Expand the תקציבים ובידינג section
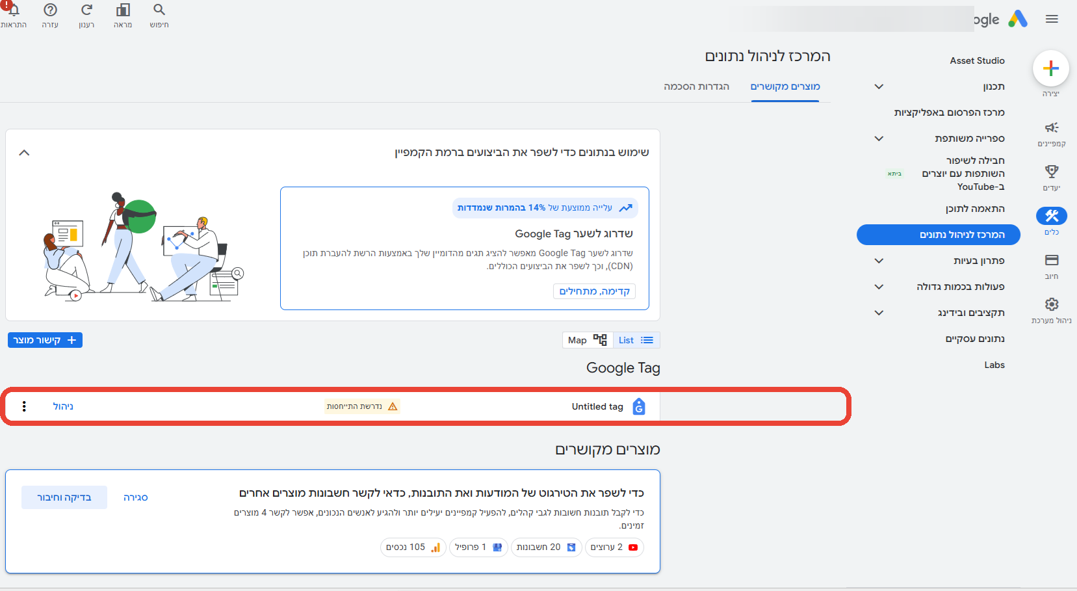The image size is (1077, 591). (x=879, y=313)
